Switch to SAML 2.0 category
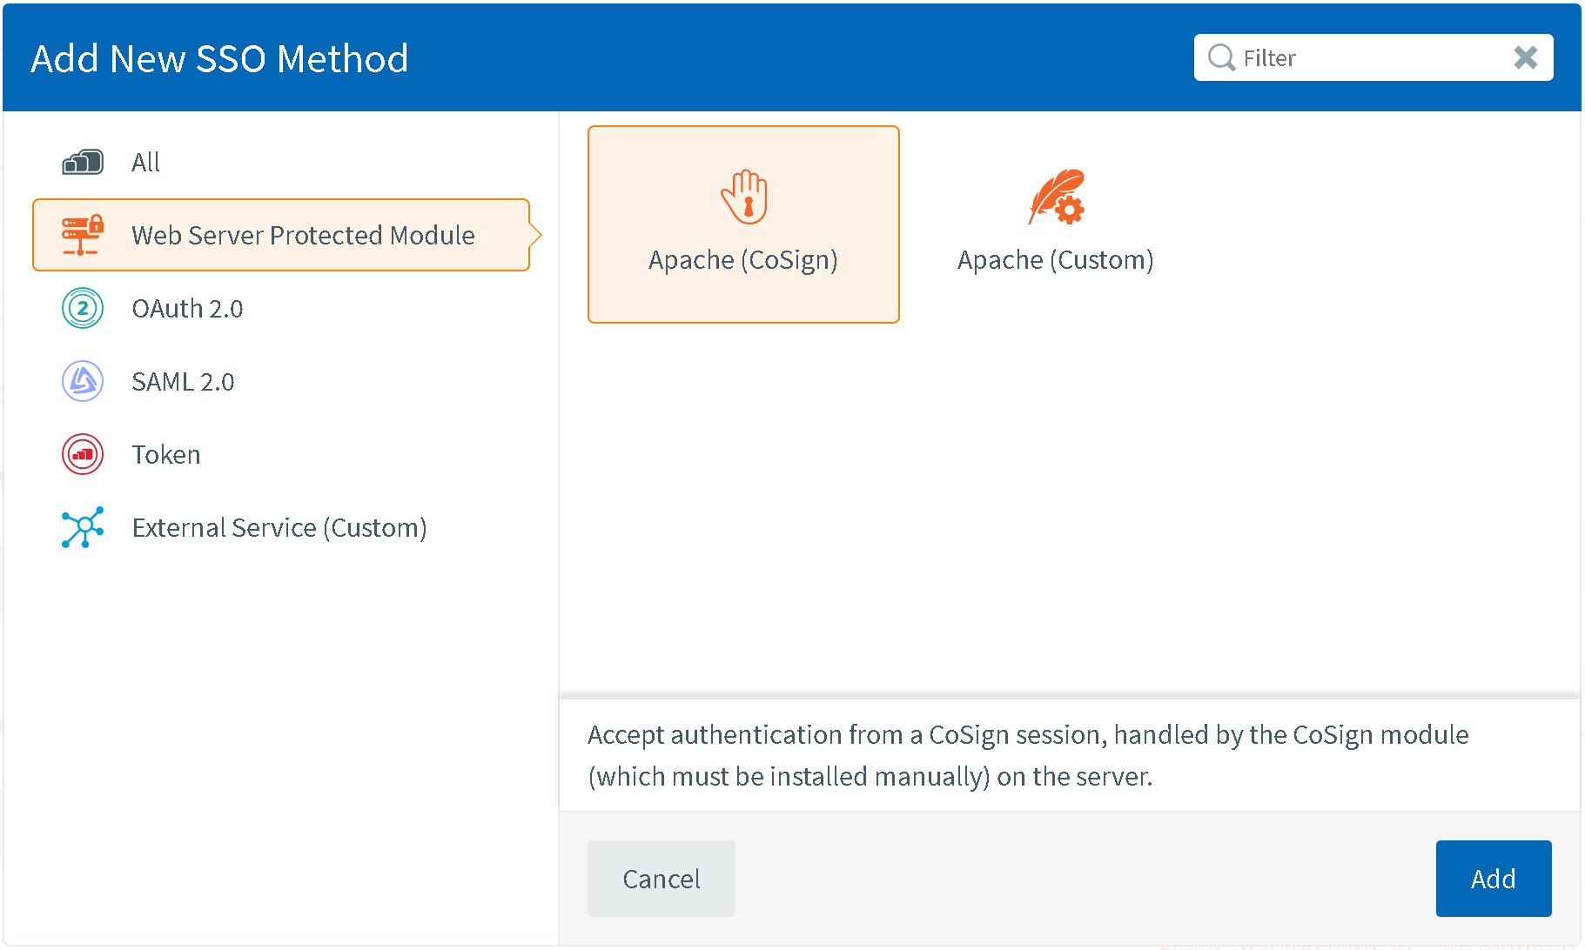Viewport: 1585px width, 950px height. click(x=281, y=381)
